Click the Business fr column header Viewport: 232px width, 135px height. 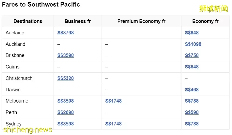pos(78,21)
